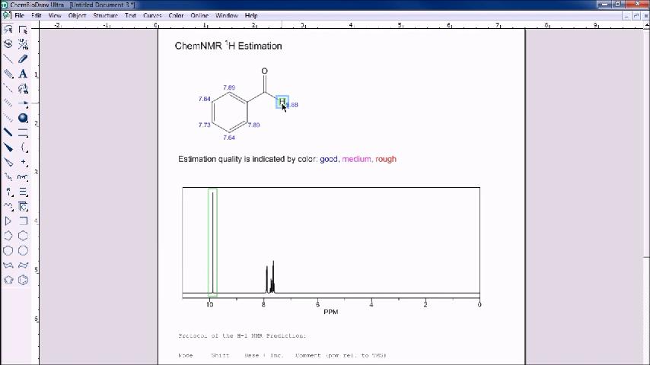The image size is (650, 365).
Task: Select the Cyclobutane ring tool
Action: [x=23, y=221]
